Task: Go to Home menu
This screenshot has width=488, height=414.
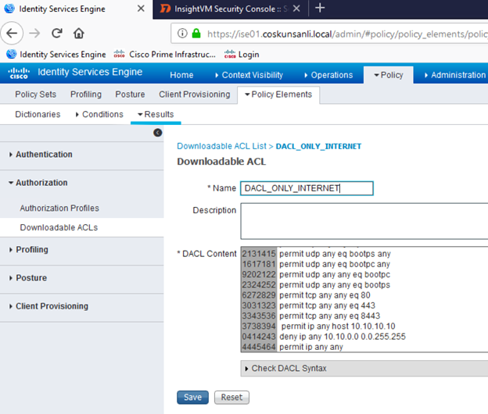Action: click(x=181, y=75)
